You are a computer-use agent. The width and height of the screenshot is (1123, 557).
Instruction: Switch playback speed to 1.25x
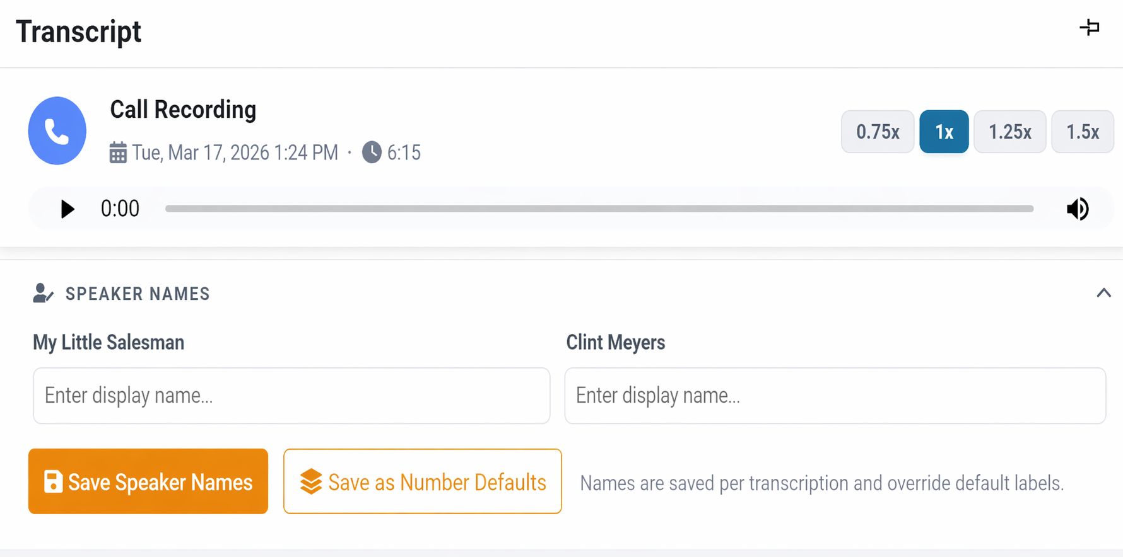pos(1009,132)
